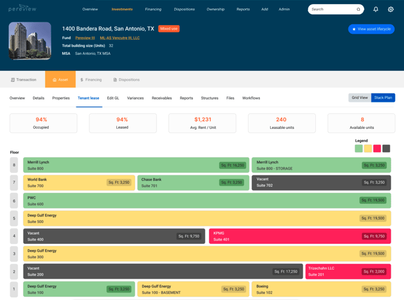
Task: Click the Pereview logo
Action: coord(22,8)
